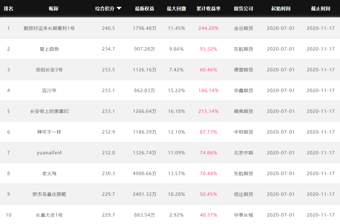340x224 pixels.
Task: Select equity value 1186.39万
Action: [144, 132]
